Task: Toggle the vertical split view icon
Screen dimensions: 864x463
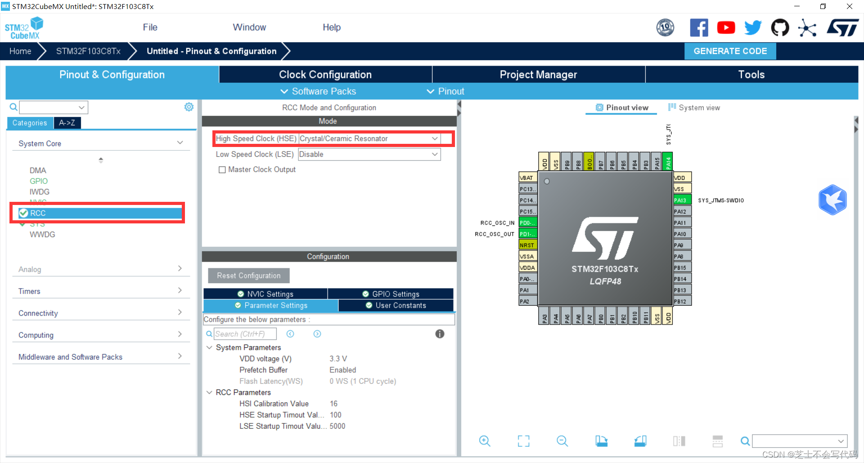Action: pyautogui.click(x=679, y=441)
